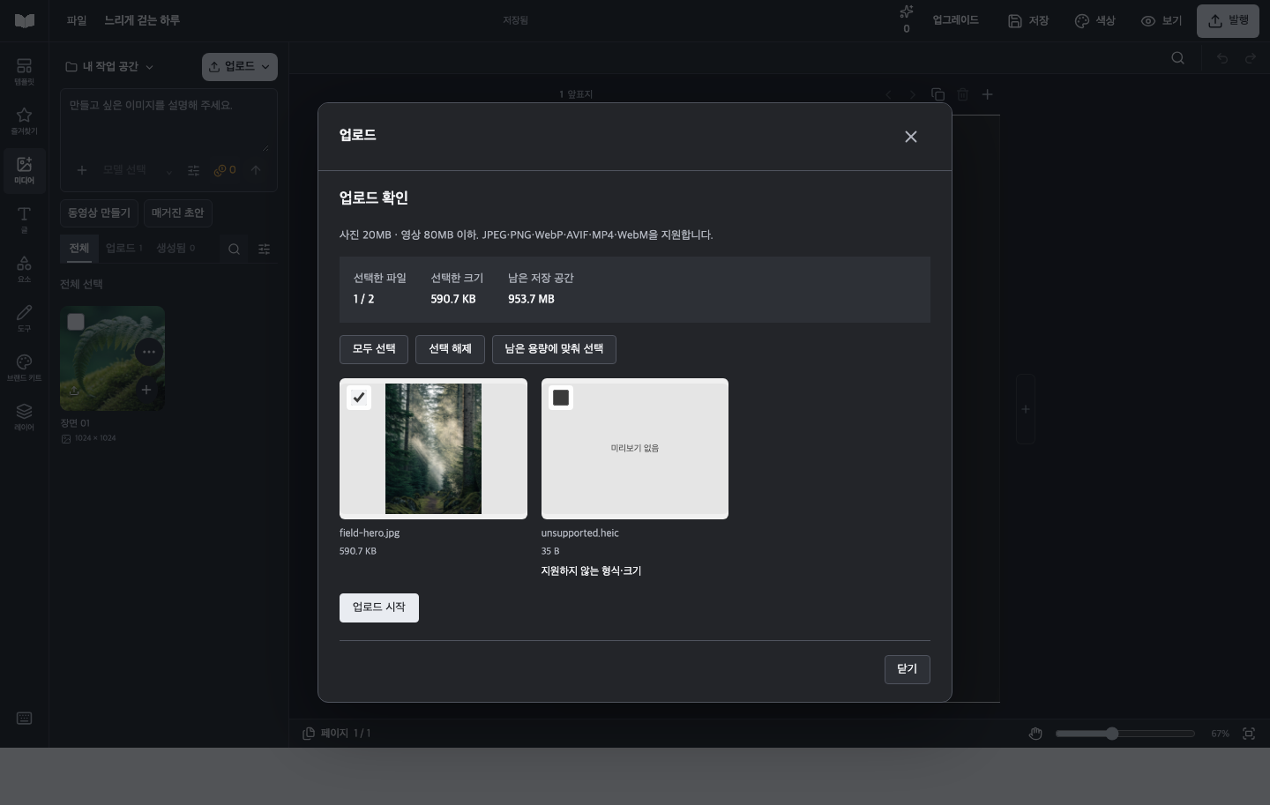Click the fit-to-screen icon beside 67%
Viewport: 1270px width, 805px height.
[1249, 734]
